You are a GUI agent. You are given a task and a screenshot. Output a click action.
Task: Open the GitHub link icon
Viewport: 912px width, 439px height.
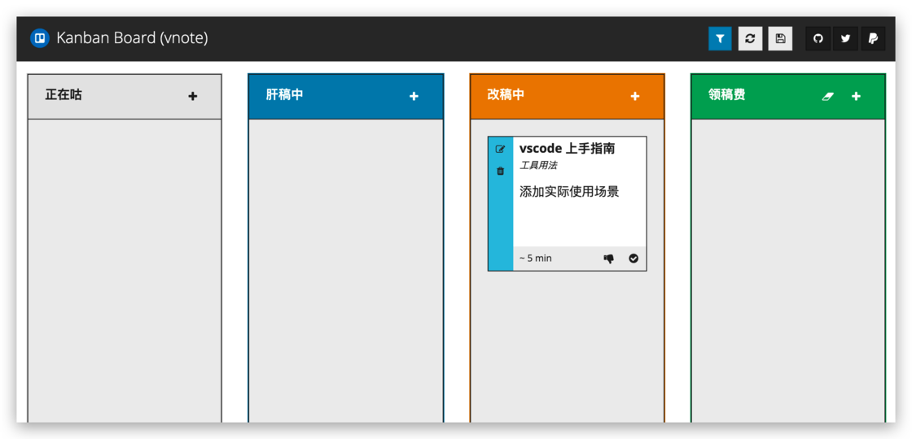pos(818,38)
